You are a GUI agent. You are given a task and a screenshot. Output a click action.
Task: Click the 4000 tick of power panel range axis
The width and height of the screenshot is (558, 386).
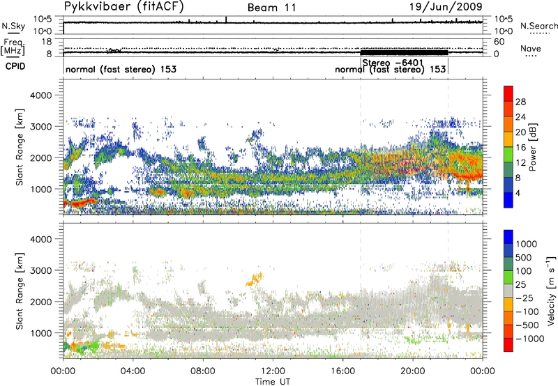(40, 95)
